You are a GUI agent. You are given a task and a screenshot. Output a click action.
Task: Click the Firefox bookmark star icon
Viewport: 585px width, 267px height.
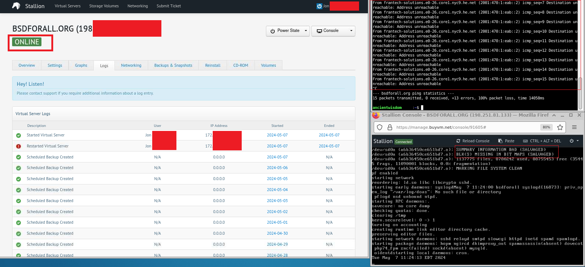560,127
